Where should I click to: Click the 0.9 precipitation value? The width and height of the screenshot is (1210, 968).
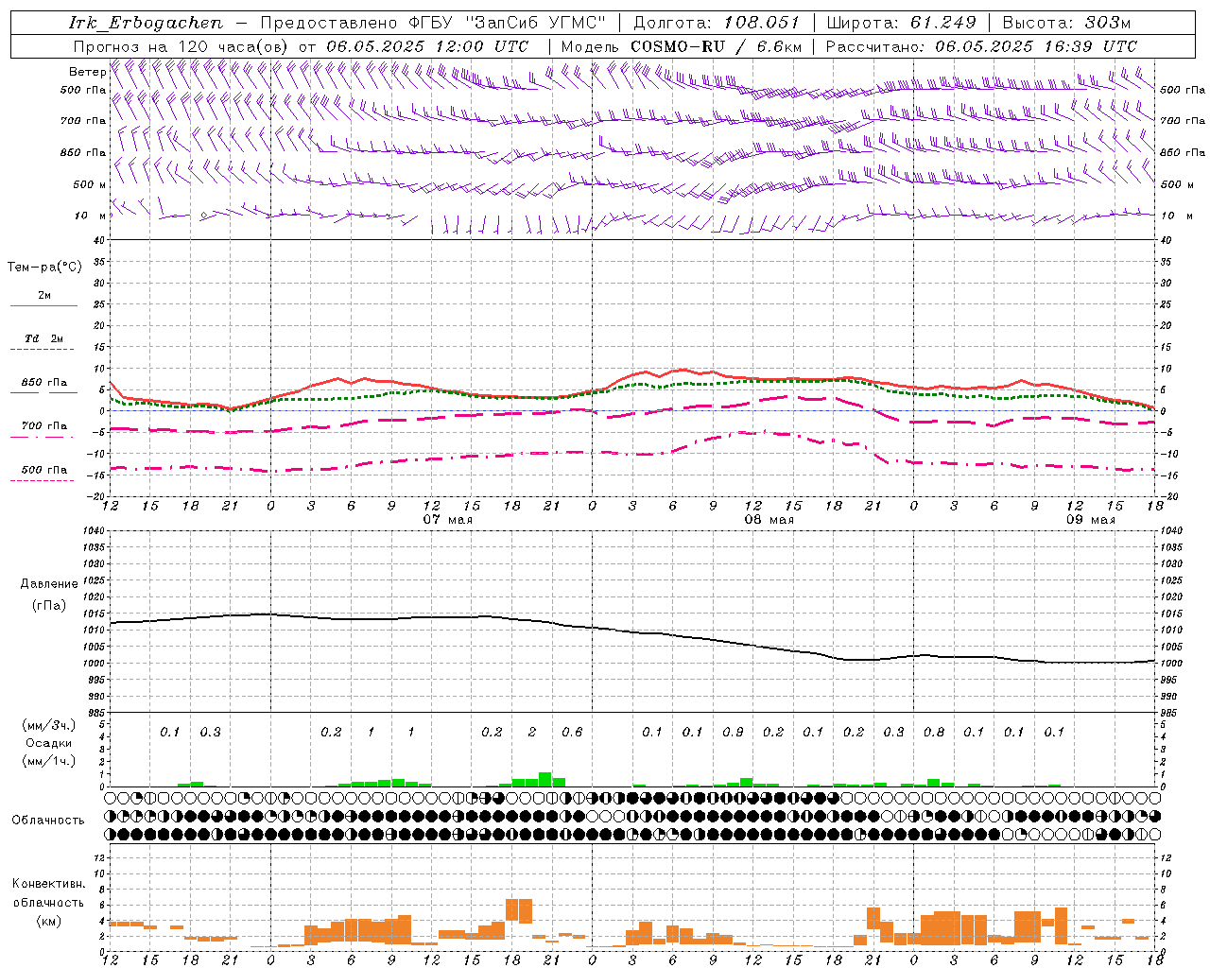point(733,732)
